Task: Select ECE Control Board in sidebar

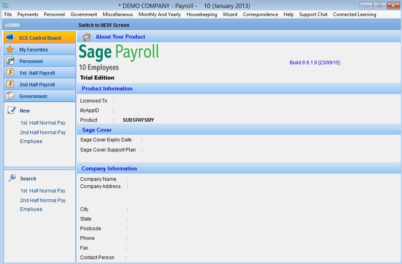Action: (x=40, y=37)
